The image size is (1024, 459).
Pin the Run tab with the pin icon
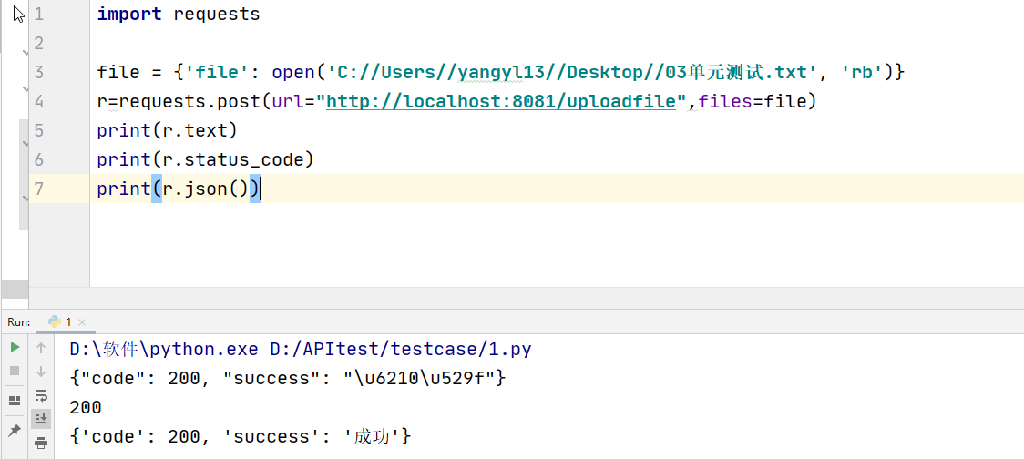click(15, 430)
